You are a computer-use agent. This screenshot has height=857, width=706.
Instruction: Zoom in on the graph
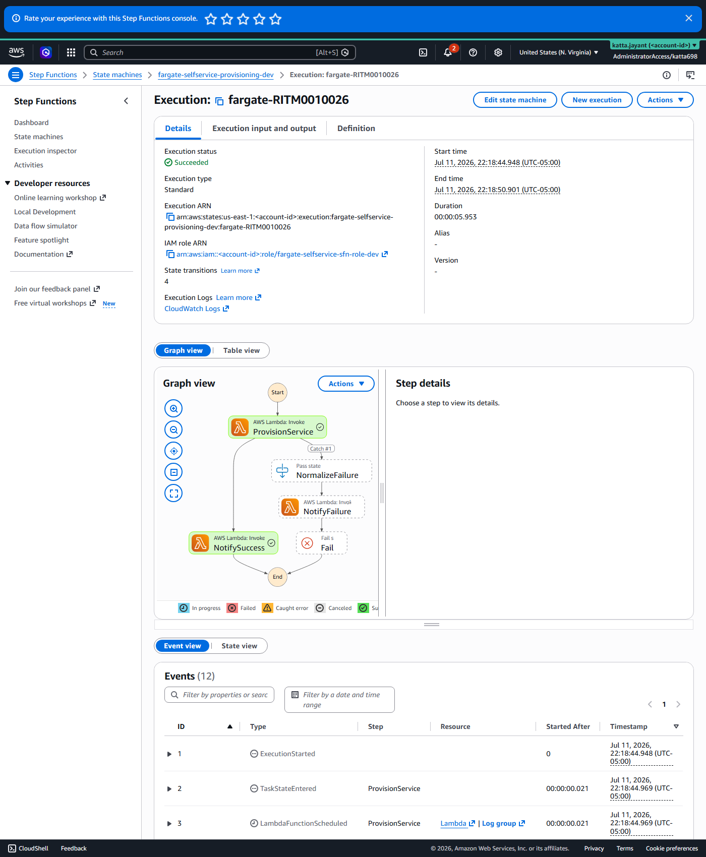pyautogui.click(x=173, y=408)
